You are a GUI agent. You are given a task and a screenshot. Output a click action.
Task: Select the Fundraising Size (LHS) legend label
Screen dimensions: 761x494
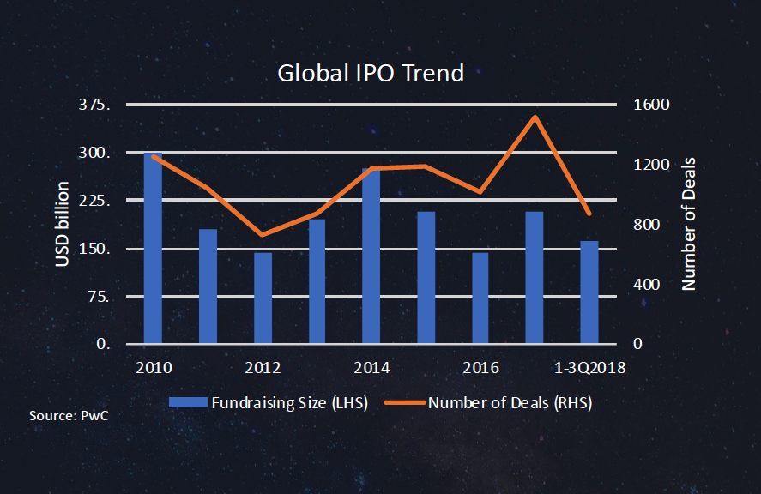290,403
